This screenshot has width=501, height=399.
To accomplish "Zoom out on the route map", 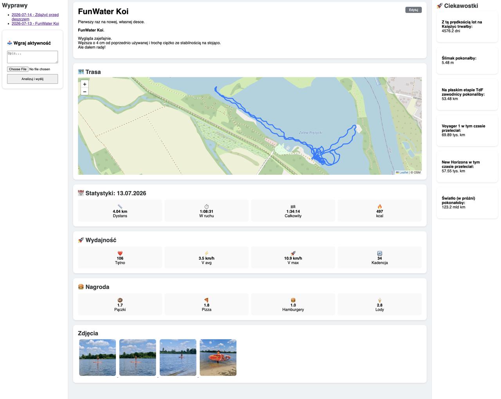I will click(85, 92).
